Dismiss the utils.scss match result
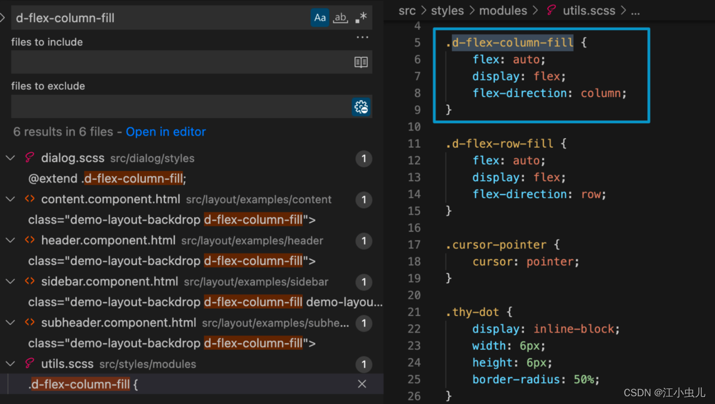The height and width of the screenshot is (404, 715). tap(362, 384)
